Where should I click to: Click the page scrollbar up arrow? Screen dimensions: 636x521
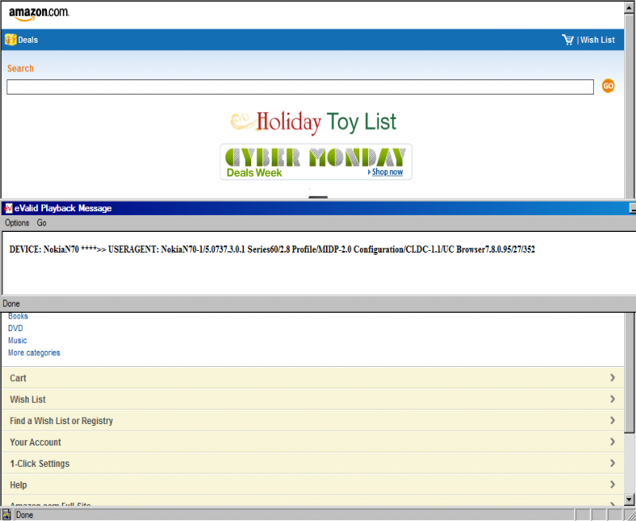coord(630,8)
